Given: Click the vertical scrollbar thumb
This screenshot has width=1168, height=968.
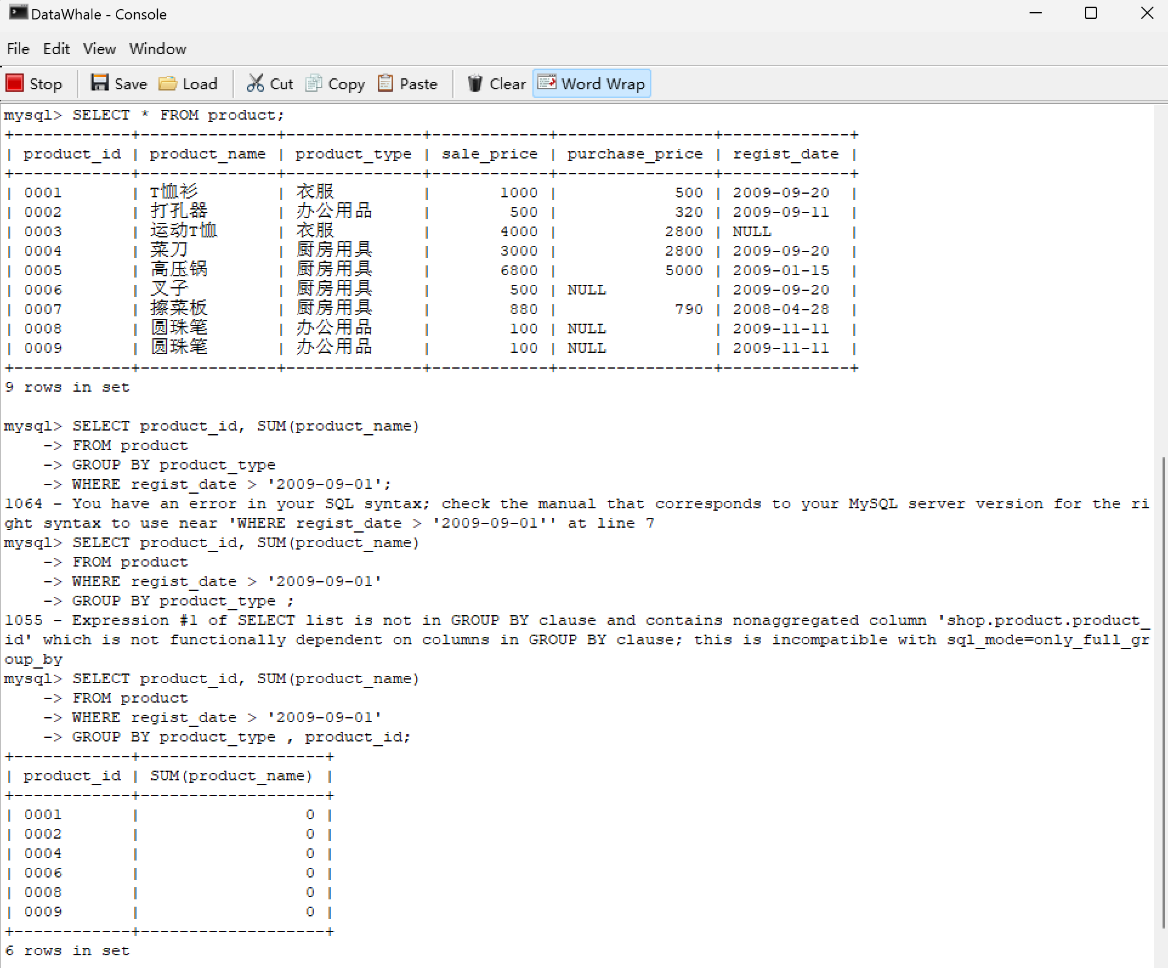Looking at the screenshot, I should click(1163, 692).
